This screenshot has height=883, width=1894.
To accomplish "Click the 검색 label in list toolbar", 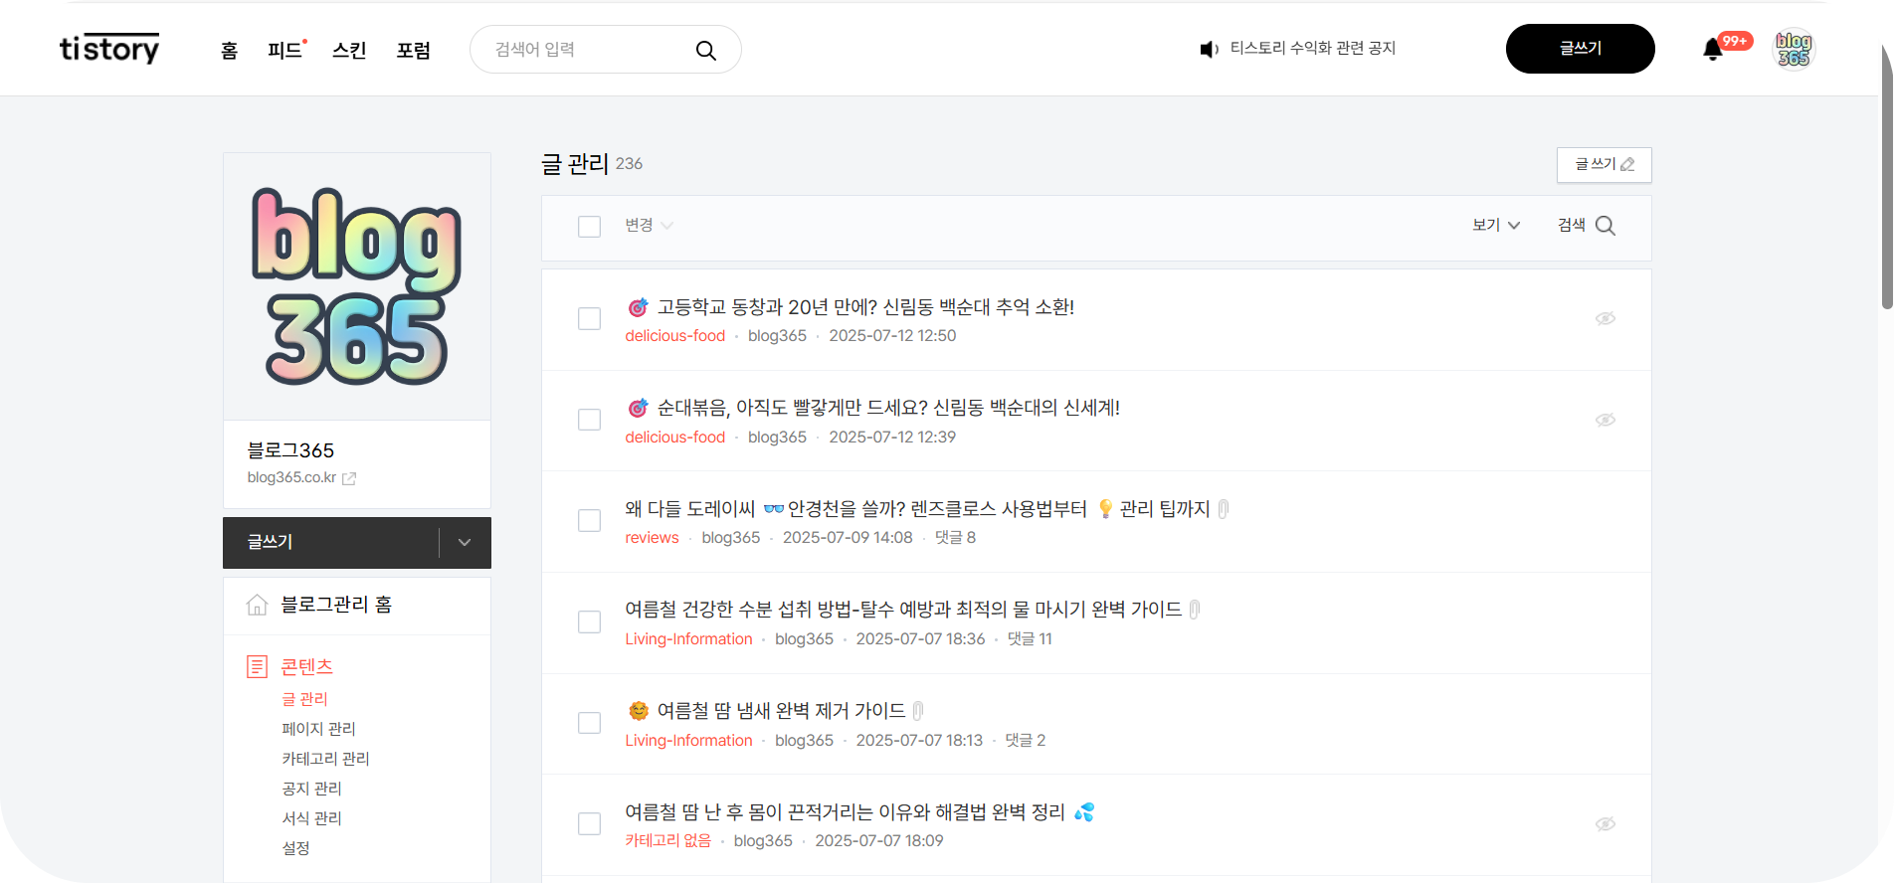I will (1571, 226).
